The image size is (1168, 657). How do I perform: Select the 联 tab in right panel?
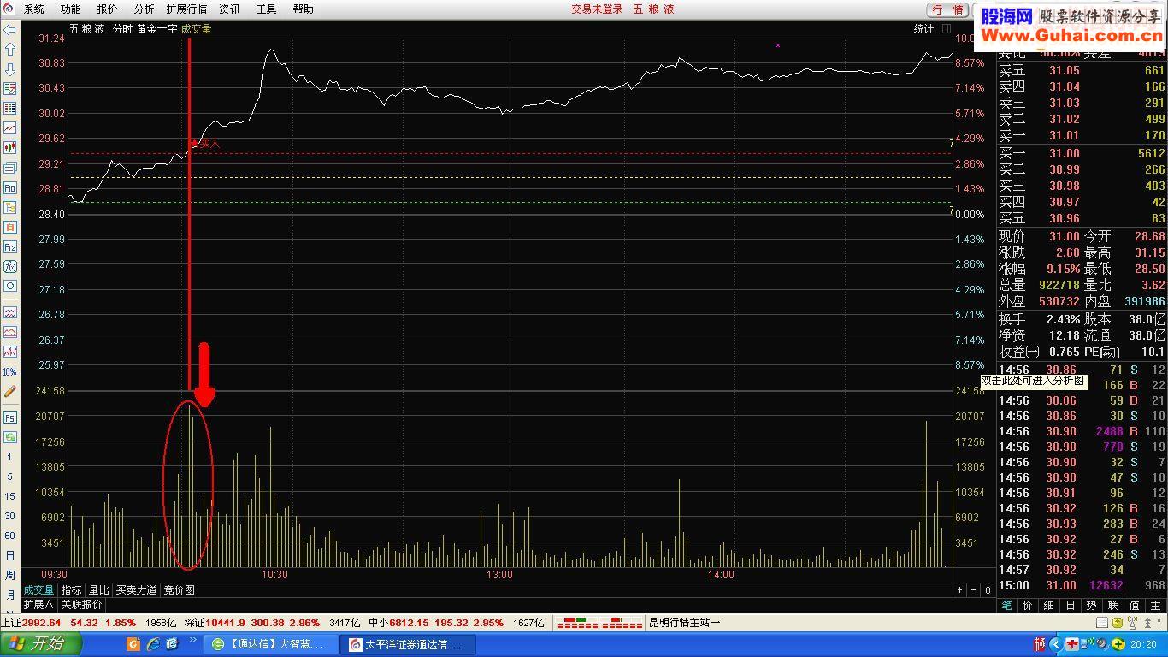pyautogui.click(x=1113, y=605)
